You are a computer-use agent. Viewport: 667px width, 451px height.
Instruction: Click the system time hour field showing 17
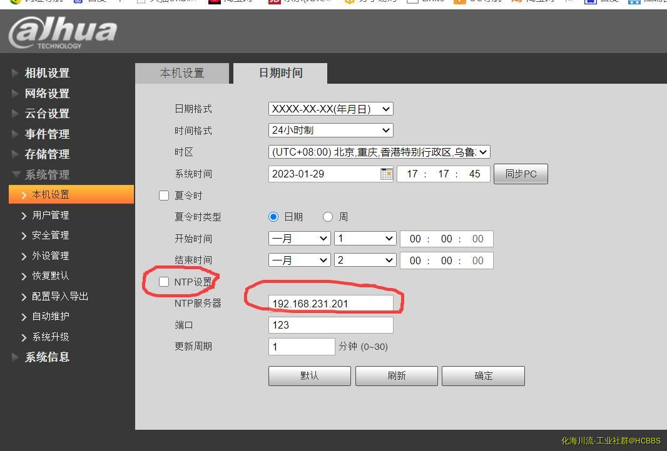pos(412,174)
